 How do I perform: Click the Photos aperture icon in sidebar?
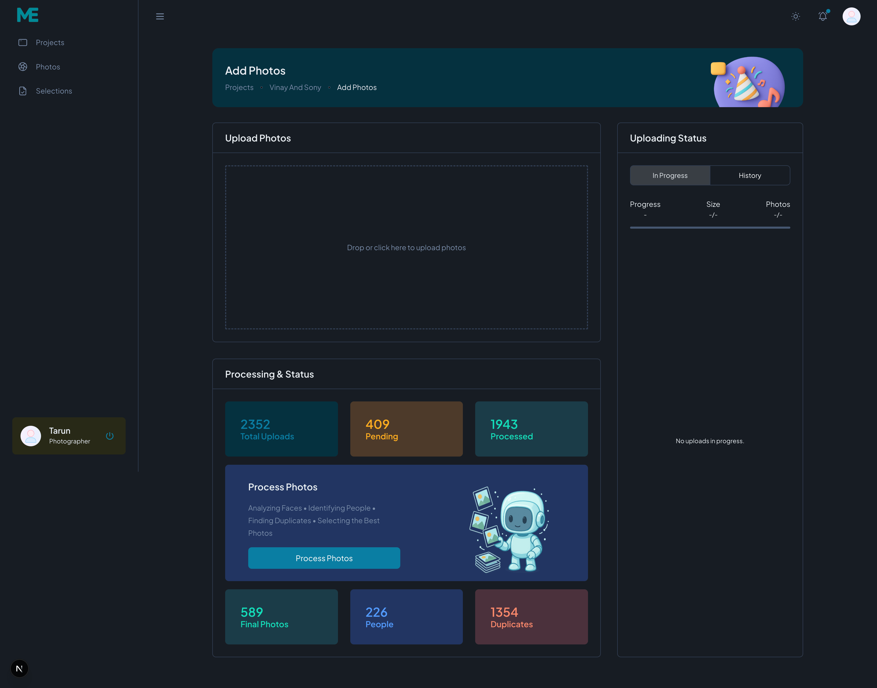(x=23, y=67)
